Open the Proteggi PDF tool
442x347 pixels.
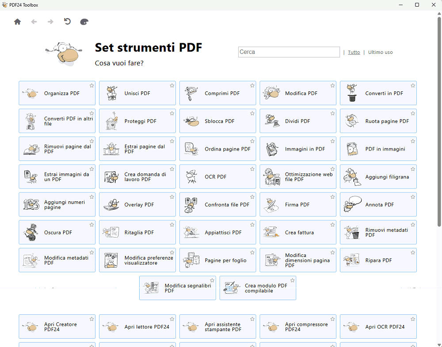tap(137, 121)
